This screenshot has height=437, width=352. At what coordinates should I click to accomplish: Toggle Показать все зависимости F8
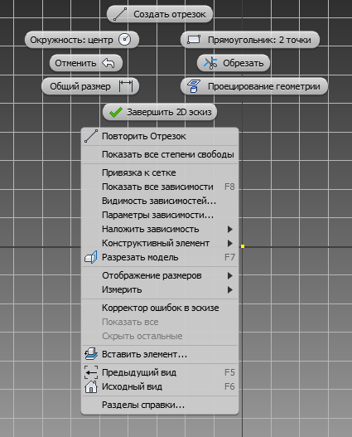click(160, 187)
